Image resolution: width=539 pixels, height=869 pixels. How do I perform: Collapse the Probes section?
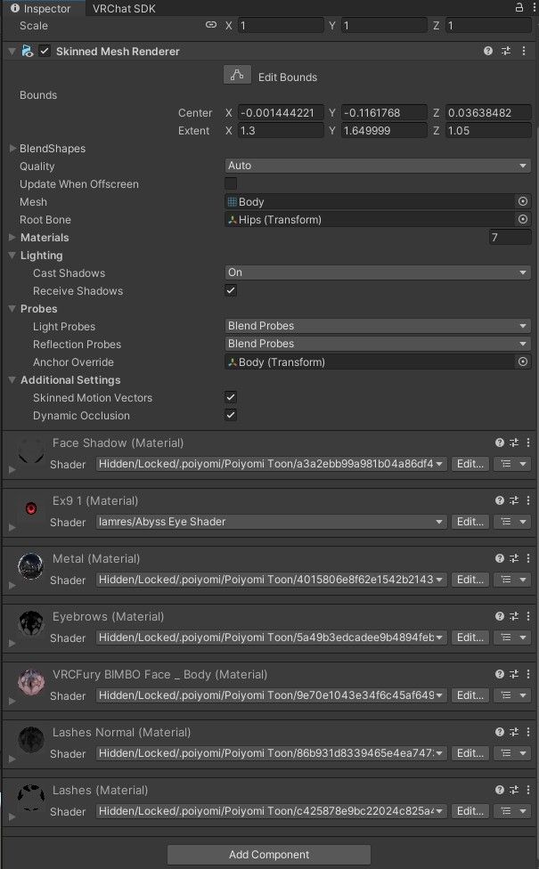[12, 308]
